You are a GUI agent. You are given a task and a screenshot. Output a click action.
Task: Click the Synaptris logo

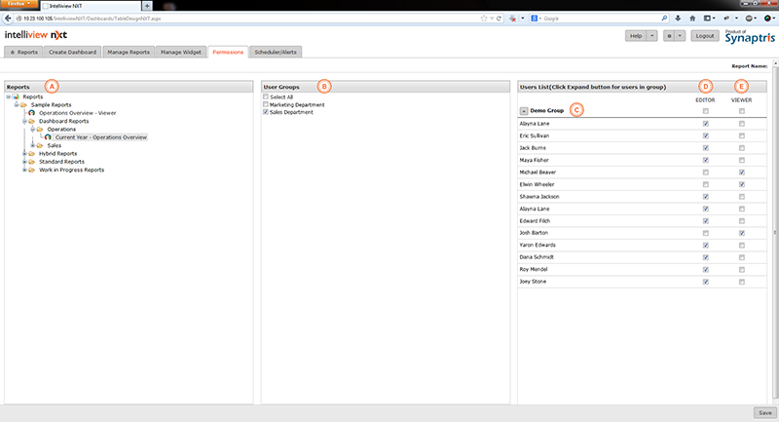pyautogui.click(x=750, y=37)
